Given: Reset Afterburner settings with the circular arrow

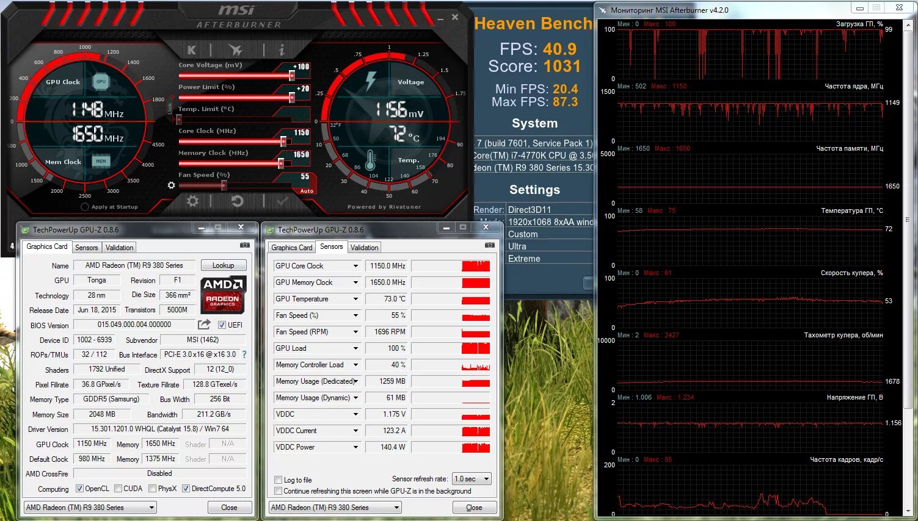Looking at the screenshot, I should point(237,201).
